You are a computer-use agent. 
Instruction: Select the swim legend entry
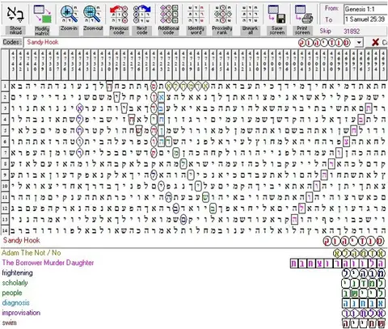point(9,323)
